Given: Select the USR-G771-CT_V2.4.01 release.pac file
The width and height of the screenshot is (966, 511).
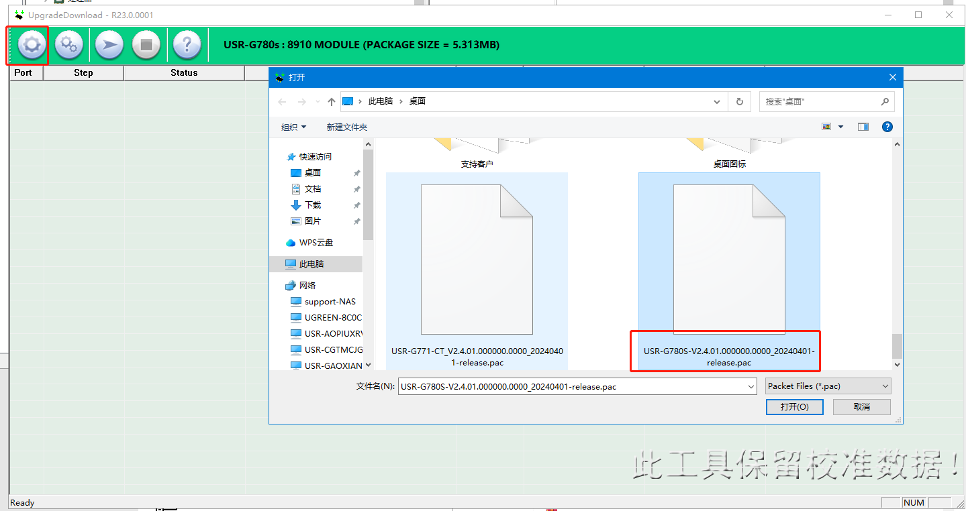Looking at the screenshot, I should pyautogui.click(x=477, y=271).
